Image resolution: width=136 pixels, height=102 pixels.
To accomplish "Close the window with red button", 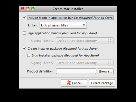I will tap(22, 9).
